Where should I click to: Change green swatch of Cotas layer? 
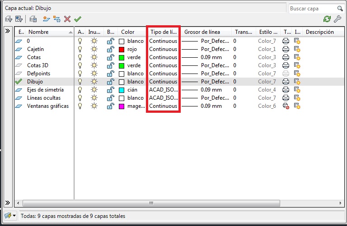[122, 58]
